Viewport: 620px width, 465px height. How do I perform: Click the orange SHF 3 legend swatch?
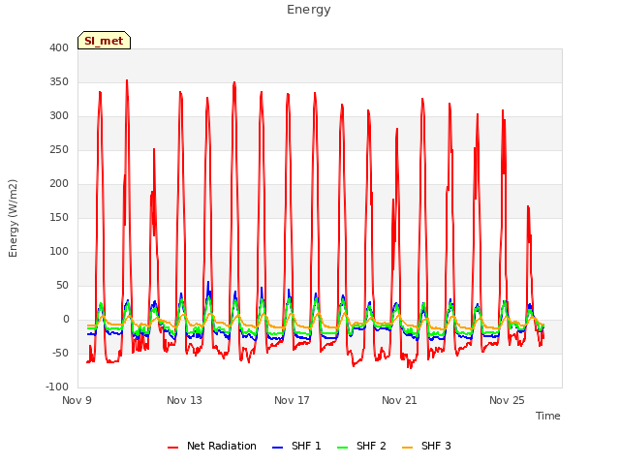[407, 448]
